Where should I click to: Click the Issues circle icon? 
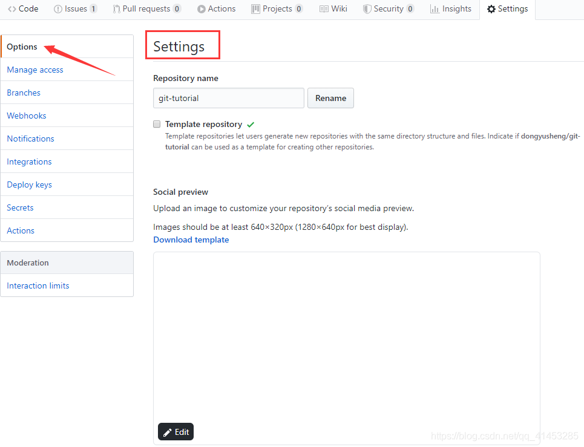pos(58,9)
